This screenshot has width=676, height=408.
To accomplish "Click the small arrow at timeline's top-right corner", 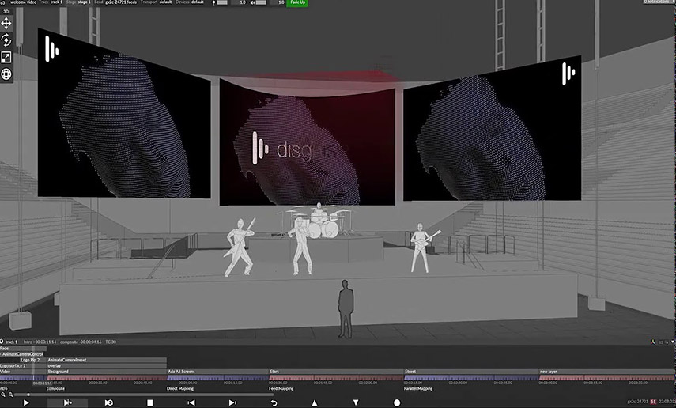I will click(x=672, y=342).
